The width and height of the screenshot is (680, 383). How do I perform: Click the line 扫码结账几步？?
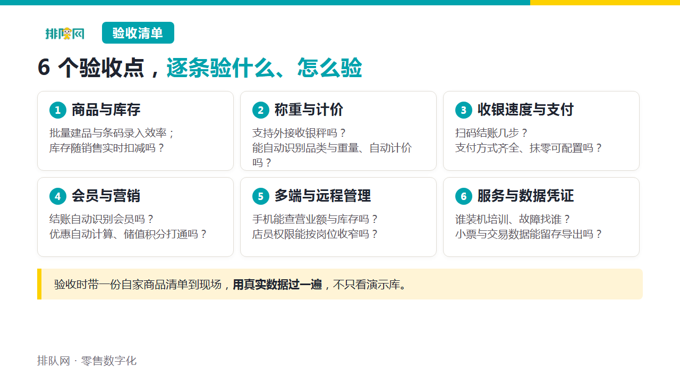click(492, 133)
